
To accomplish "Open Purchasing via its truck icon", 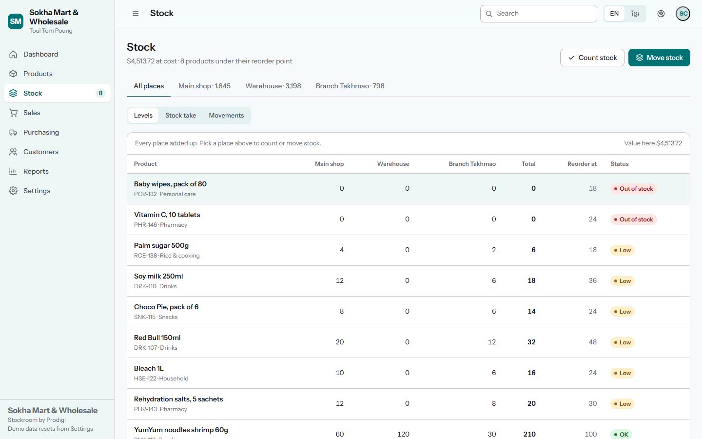I will coord(13,132).
